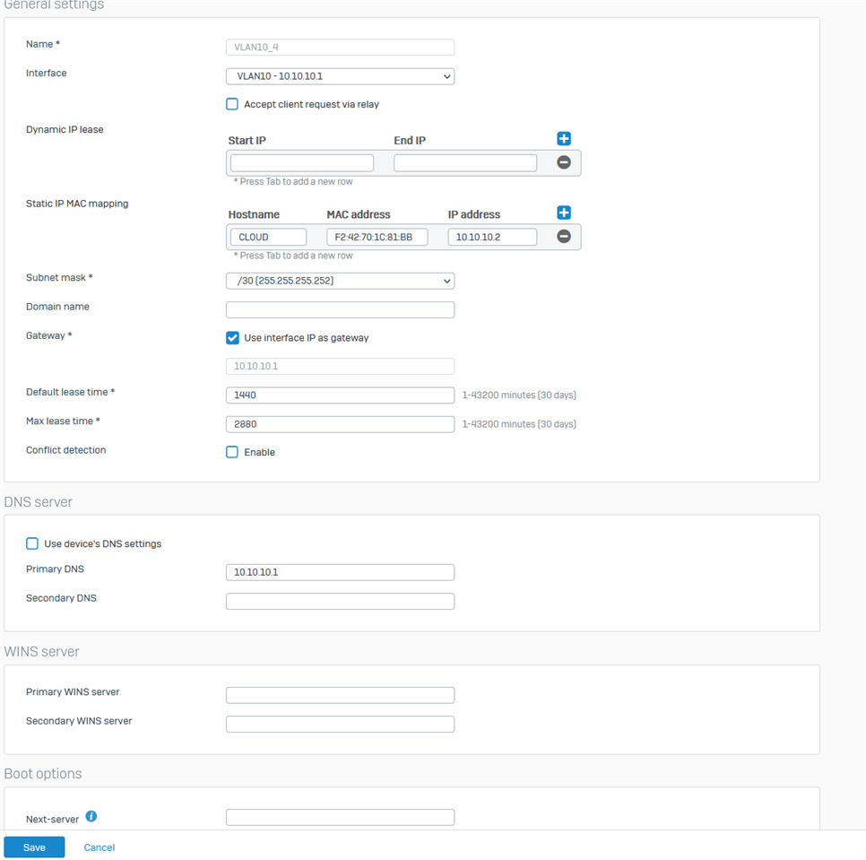Click the Secondary WINS server field
This screenshot has width=866, height=860.
(x=341, y=724)
